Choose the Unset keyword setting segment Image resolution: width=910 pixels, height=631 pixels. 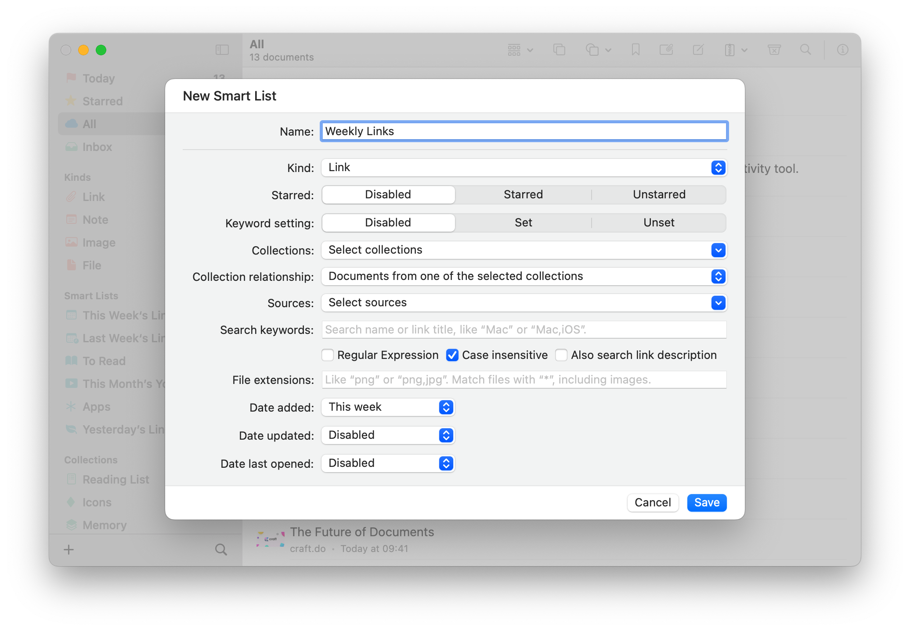pyautogui.click(x=658, y=223)
